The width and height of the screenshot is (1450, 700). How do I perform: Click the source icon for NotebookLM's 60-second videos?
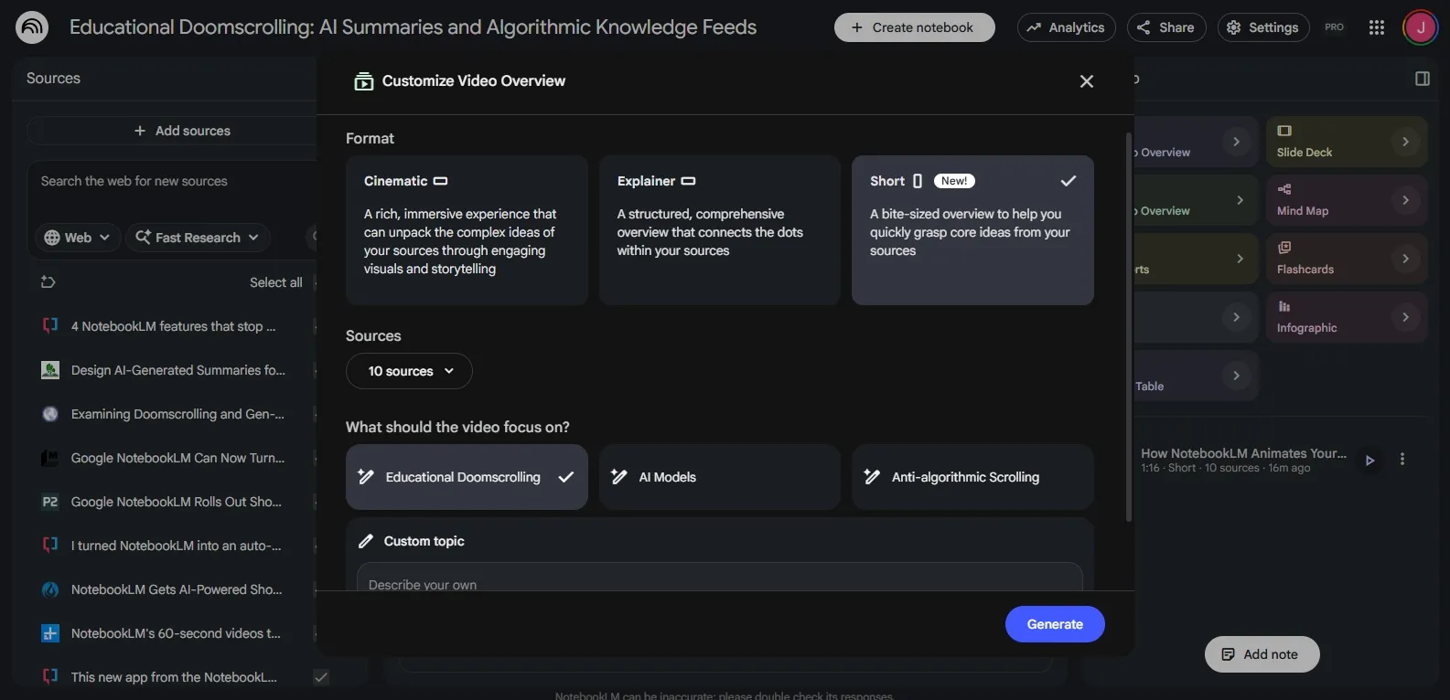point(50,633)
